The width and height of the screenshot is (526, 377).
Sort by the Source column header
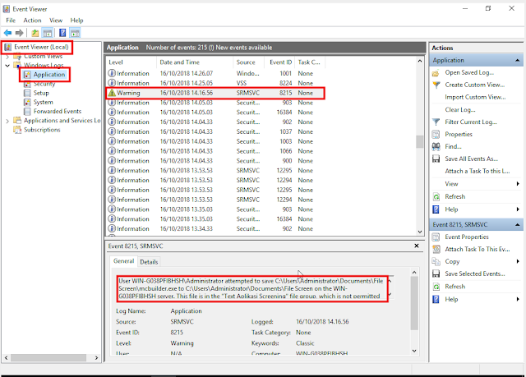(248, 62)
